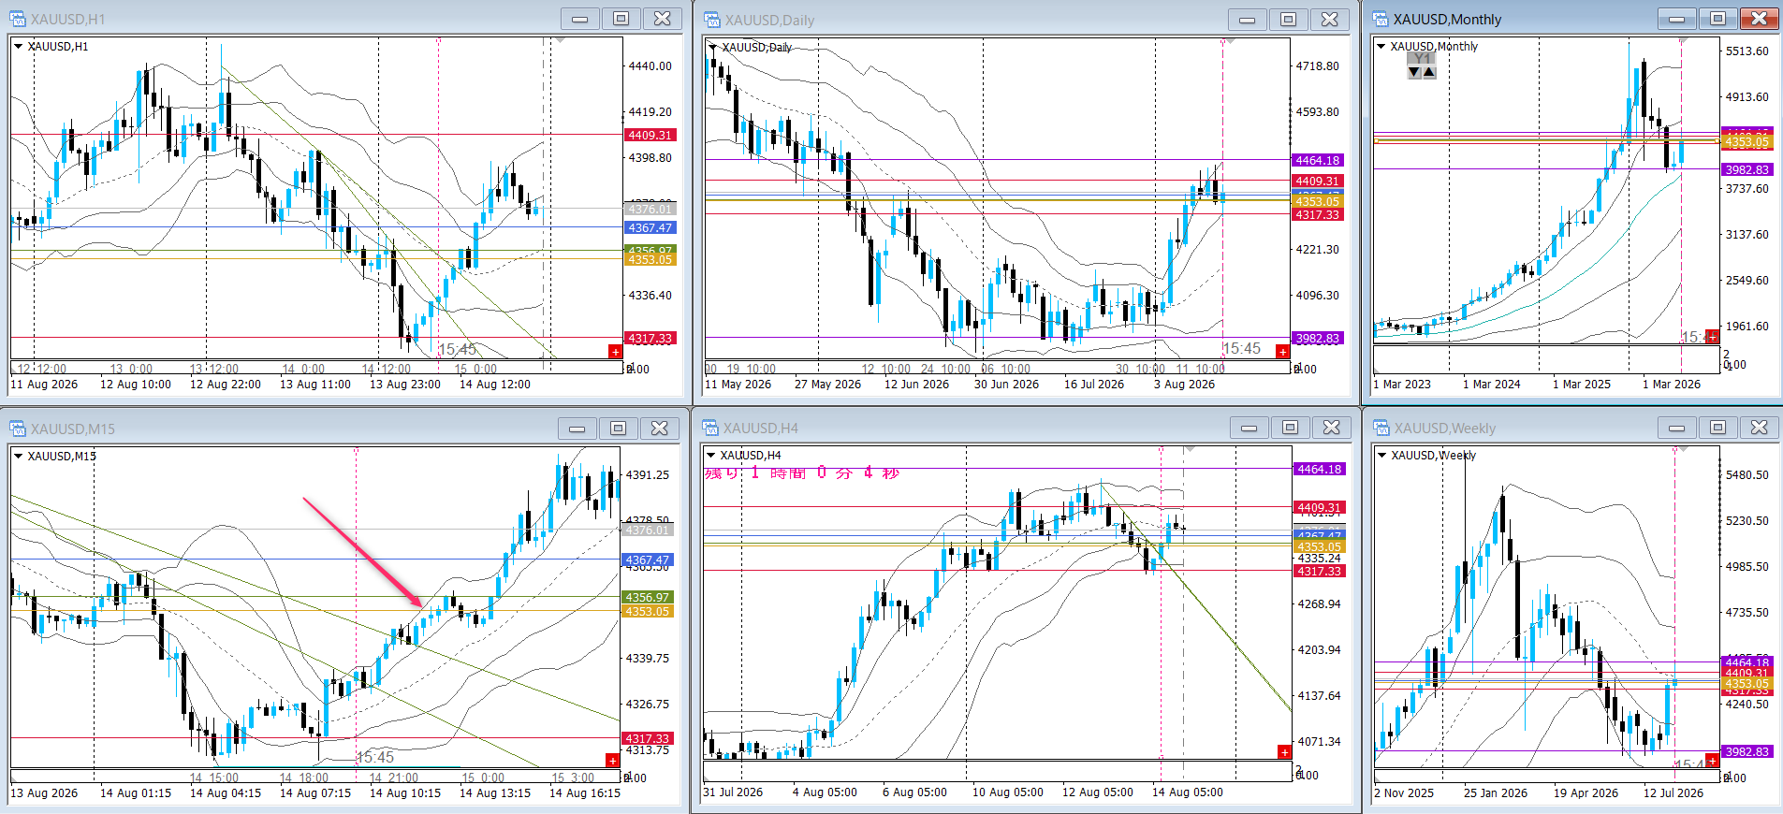Image resolution: width=1783 pixels, height=814 pixels.
Task: Minimize the XAUUSD,Monthly chart window
Action: coord(1677,19)
